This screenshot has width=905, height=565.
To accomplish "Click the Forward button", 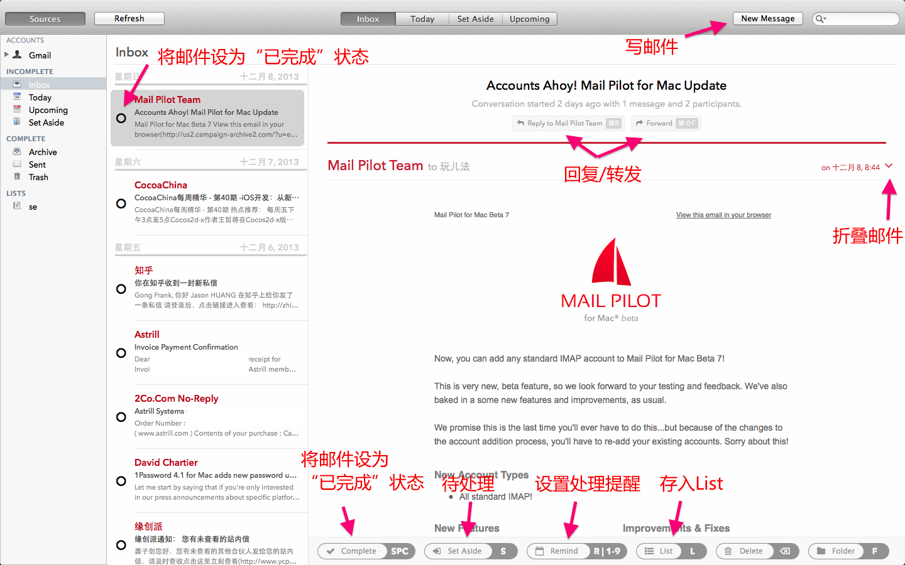I will (666, 123).
